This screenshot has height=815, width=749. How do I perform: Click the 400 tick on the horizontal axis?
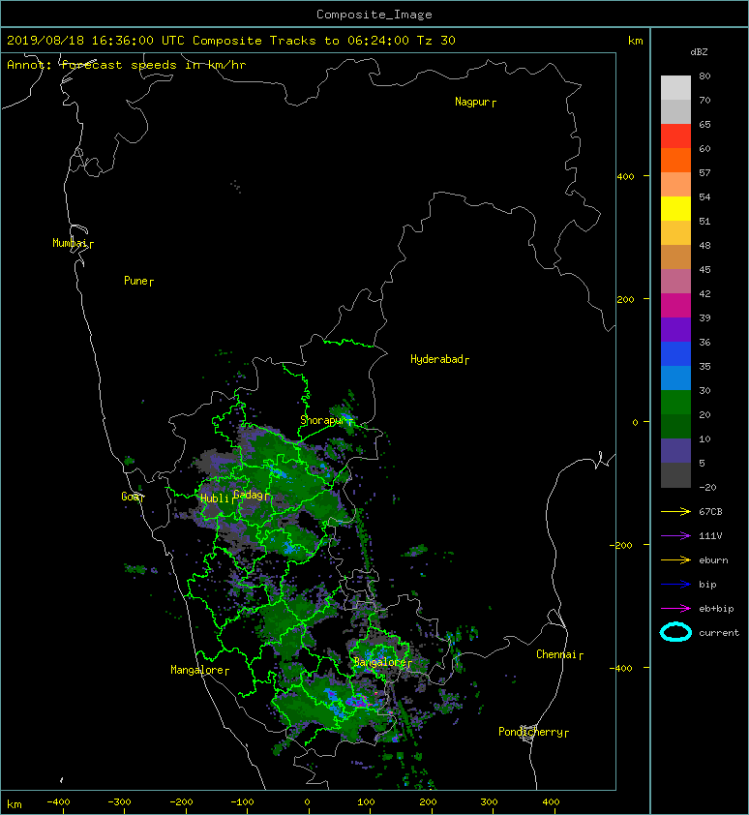[x=551, y=802]
